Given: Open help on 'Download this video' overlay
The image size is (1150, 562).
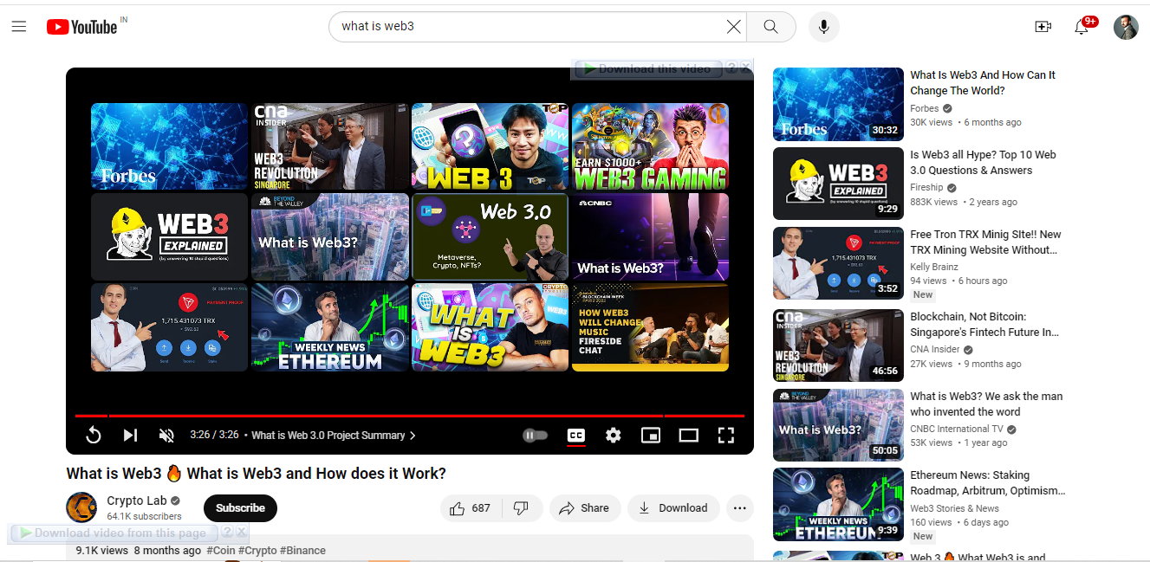Looking at the screenshot, I should [x=731, y=68].
